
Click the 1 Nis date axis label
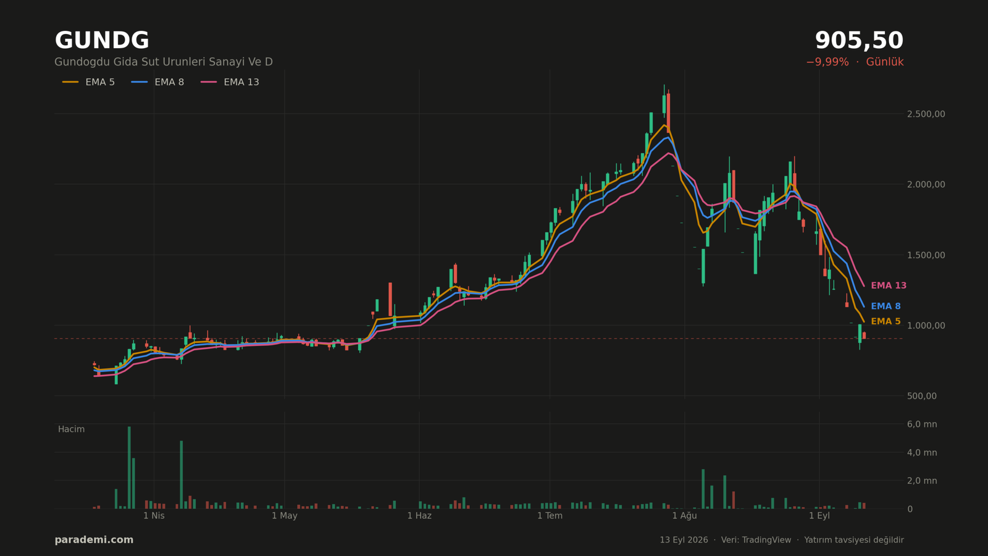tap(154, 515)
